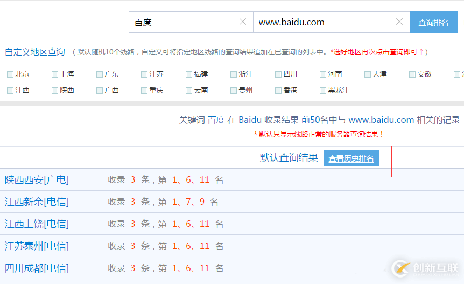Check the 上海 region checkbox

tap(55, 74)
